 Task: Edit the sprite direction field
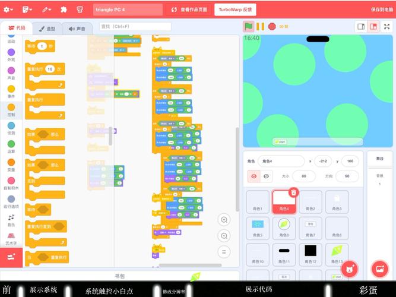point(347,176)
